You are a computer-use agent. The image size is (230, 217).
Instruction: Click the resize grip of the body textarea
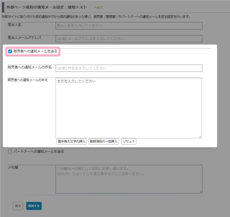(x=200, y=136)
